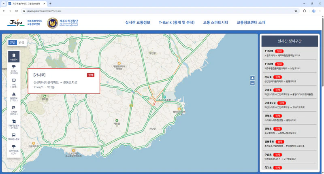Open T-Bank (통계 및 분석) menu
324x174 pixels.
(177, 23)
